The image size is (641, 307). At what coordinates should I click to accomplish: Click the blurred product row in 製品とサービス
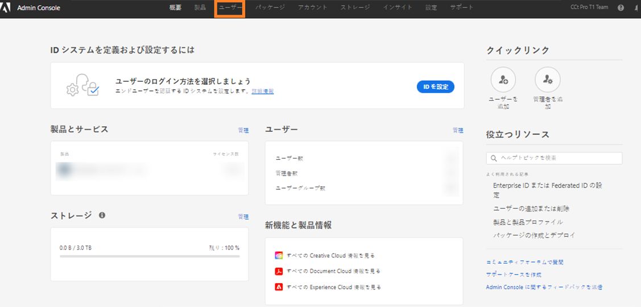[x=150, y=170]
